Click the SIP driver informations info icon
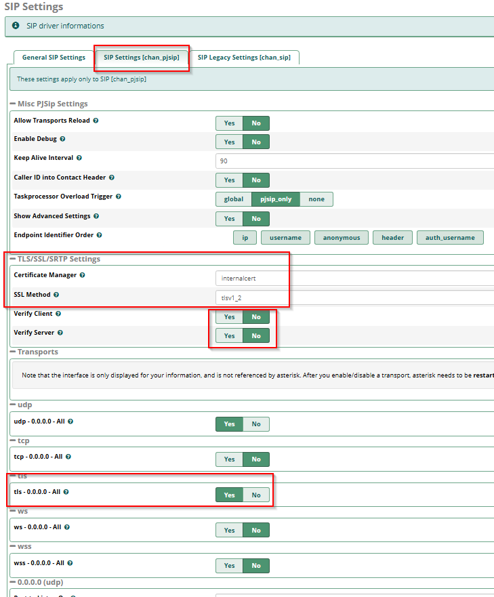The width and height of the screenshot is (494, 597). point(16,26)
